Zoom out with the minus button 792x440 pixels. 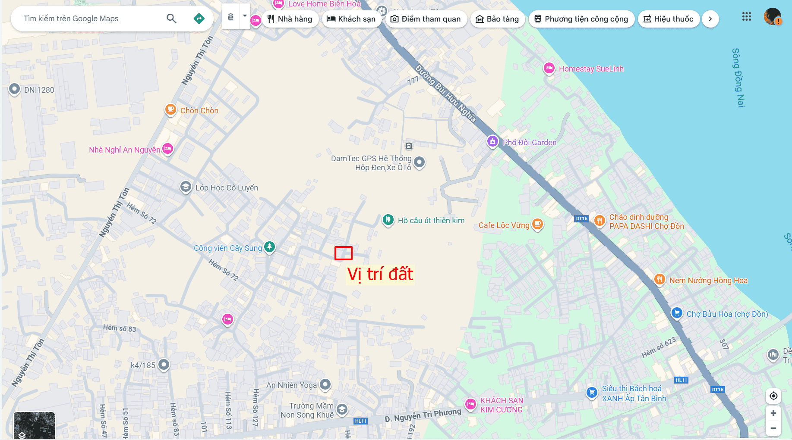pyautogui.click(x=773, y=428)
